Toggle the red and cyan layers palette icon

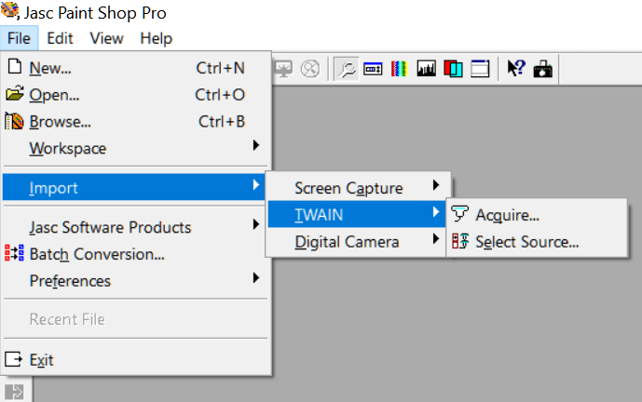(453, 69)
